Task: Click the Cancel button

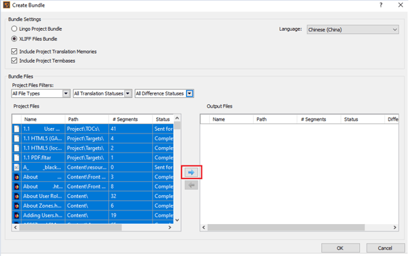Action: coord(386,248)
